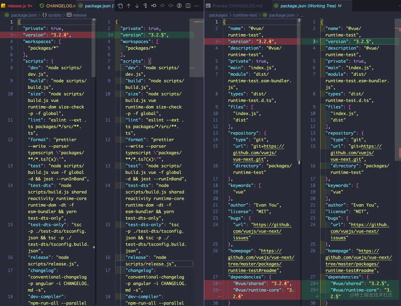Click braces icon beside scripts breadcrumb
This screenshot has width=401, height=306.
[x=45, y=15]
